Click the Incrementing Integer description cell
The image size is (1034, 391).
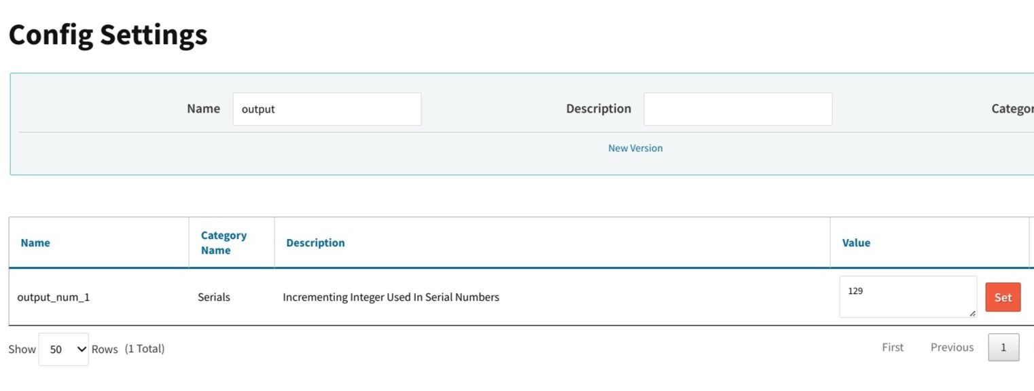click(391, 297)
